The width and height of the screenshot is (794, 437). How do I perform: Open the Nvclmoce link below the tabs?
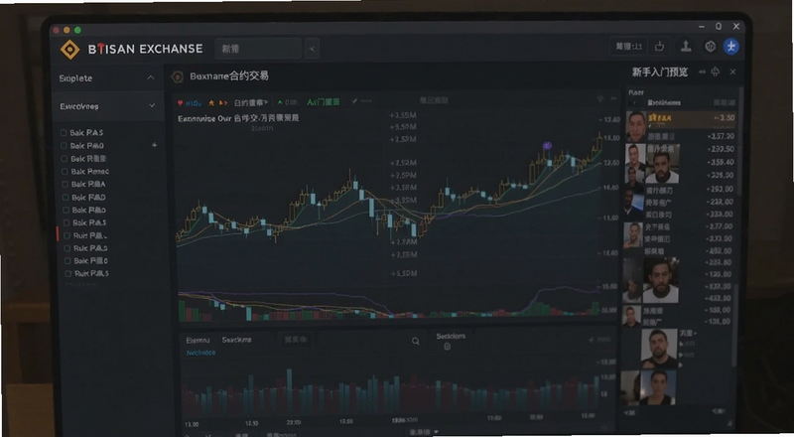(x=200, y=353)
